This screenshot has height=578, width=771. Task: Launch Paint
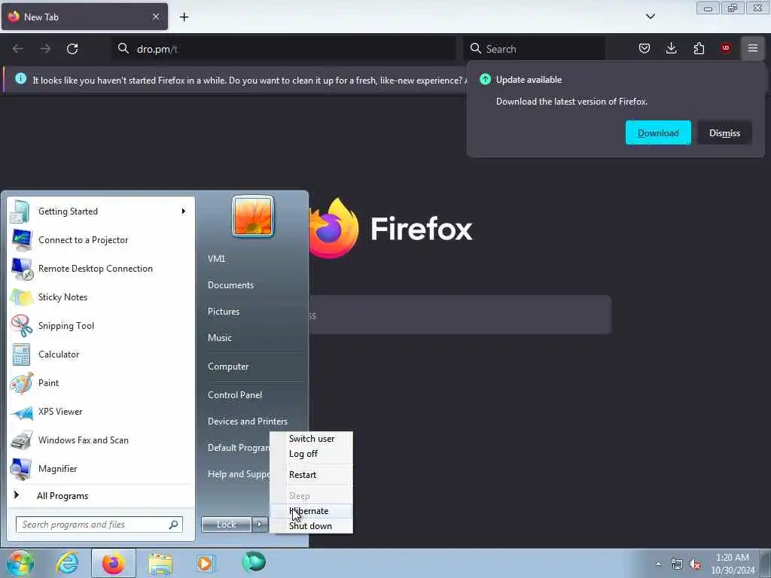click(101, 383)
